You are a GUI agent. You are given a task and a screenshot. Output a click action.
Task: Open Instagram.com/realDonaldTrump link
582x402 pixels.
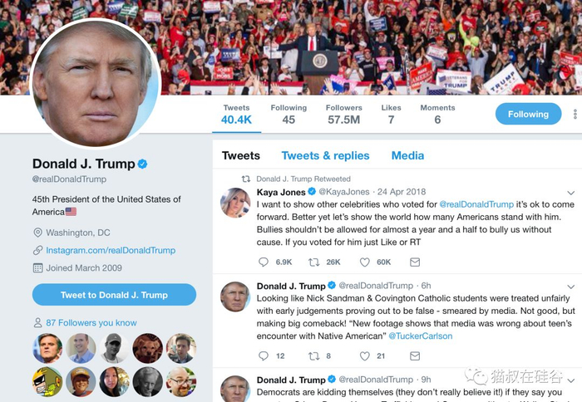(x=111, y=250)
